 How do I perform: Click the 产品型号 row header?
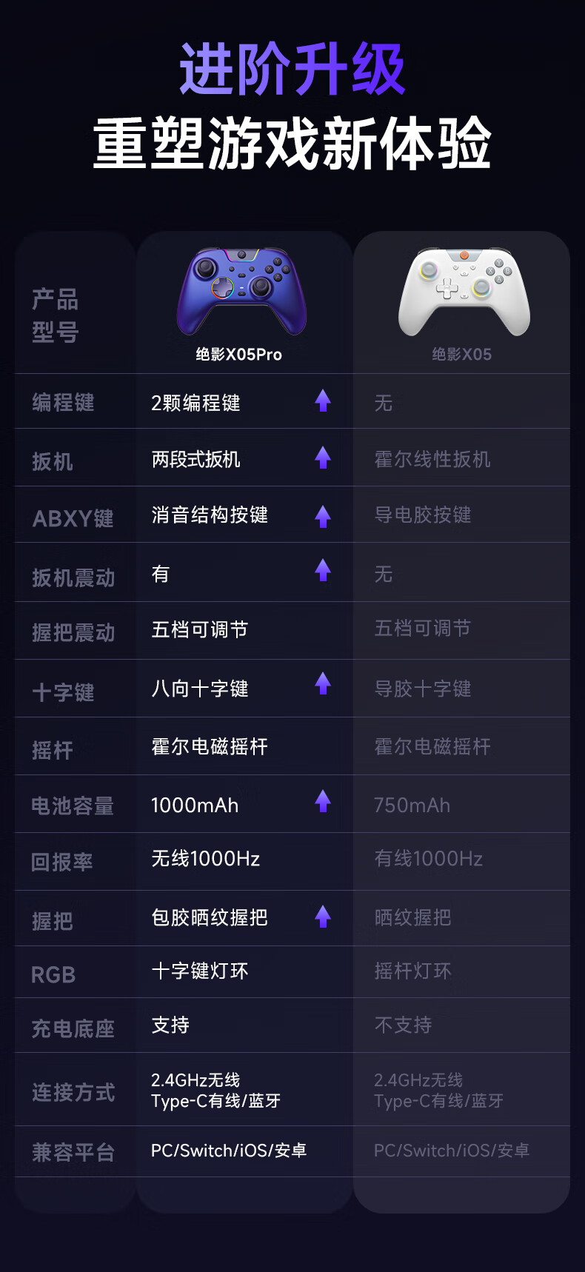[55, 316]
